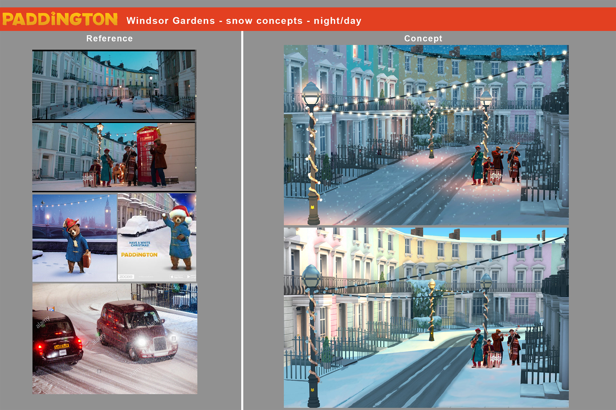Click the foreground lamp post in night concept

(312, 153)
